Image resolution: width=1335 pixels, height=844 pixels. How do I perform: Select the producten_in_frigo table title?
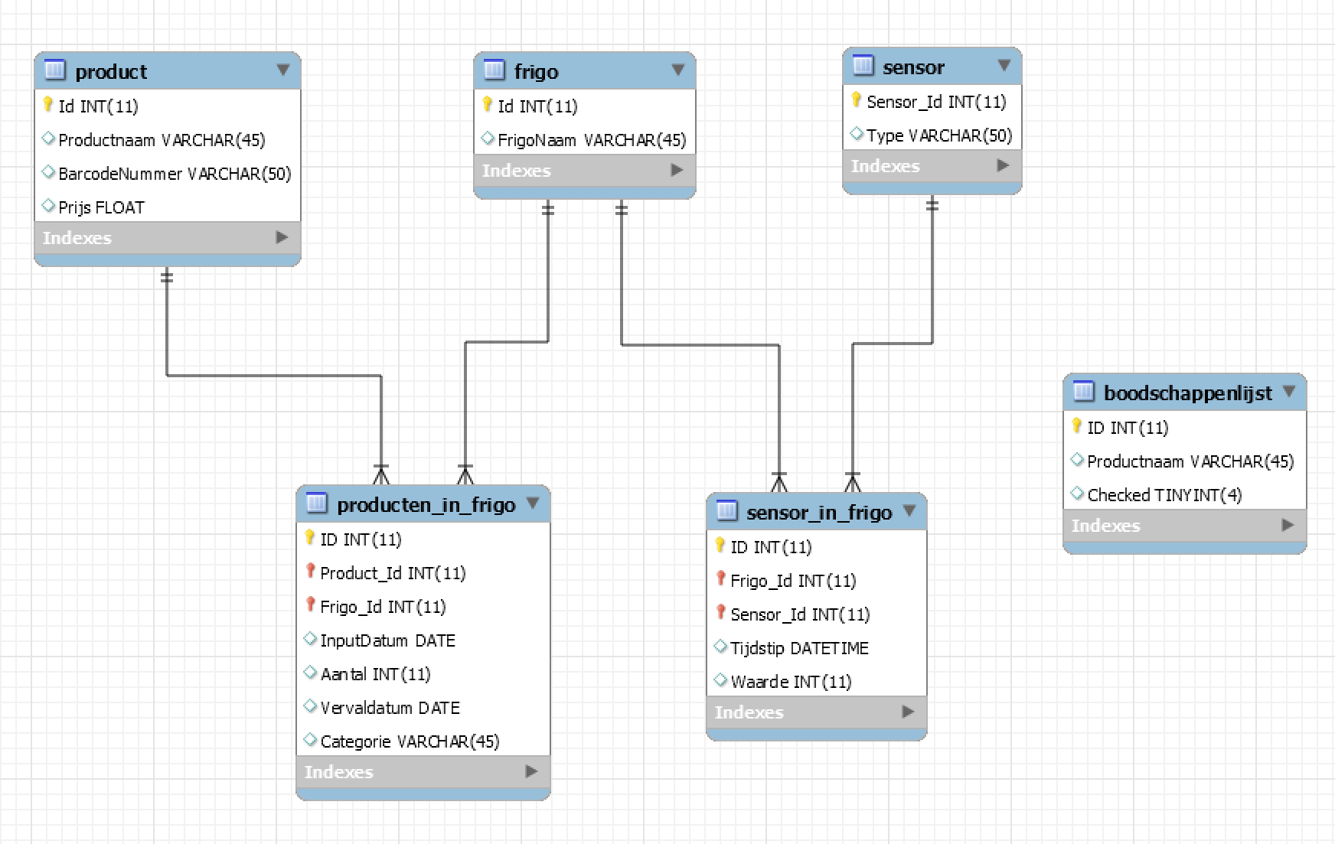(x=426, y=505)
